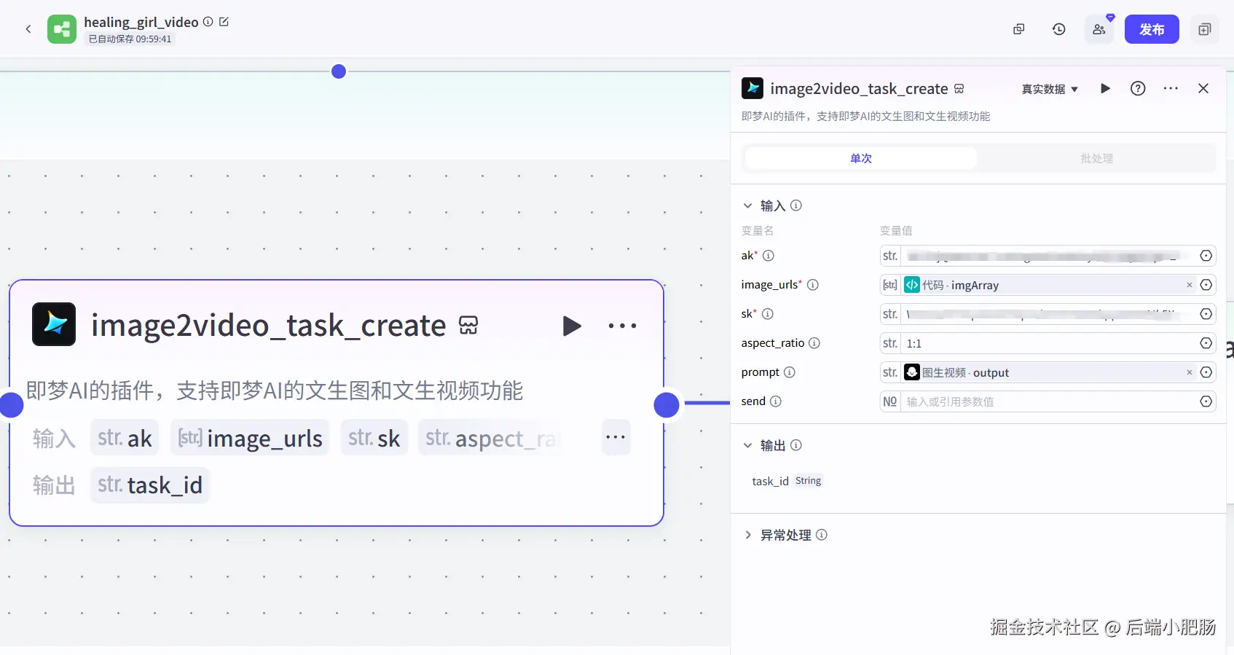Click the ak value input field
Screen dimensions: 1234x655
(x=1049, y=256)
